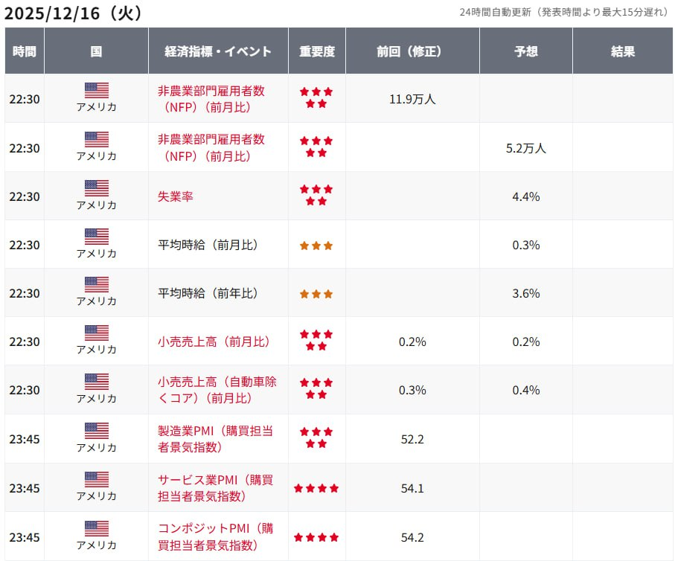Open the 製造業PMI（購買担当者景気指数） link
The width and height of the screenshot is (675, 561).
211,439
